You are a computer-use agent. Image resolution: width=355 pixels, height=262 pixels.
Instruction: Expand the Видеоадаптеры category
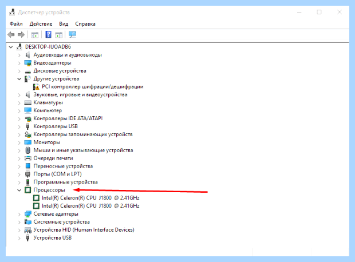pyautogui.click(x=19, y=63)
